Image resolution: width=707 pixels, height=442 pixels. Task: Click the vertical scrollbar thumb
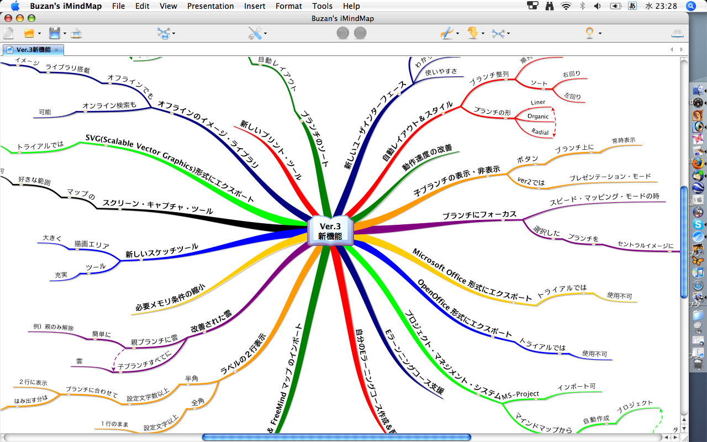[684, 241]
